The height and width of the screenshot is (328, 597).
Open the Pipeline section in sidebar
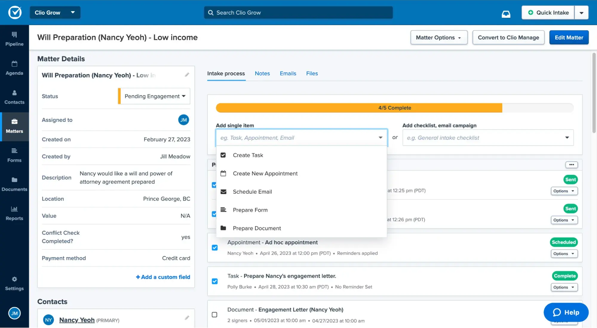tap(14, 38)
